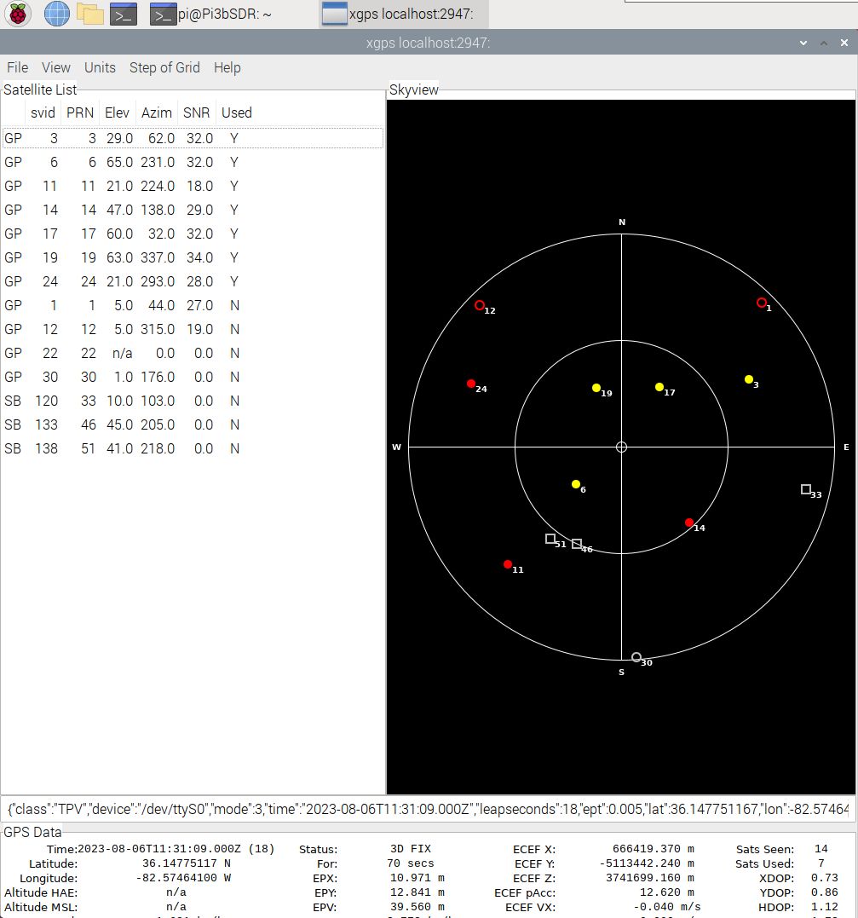The height and width of the screenshot is (918, 858).
Task: Click red satellite 14 in skyview
Action: click(689, 523)
